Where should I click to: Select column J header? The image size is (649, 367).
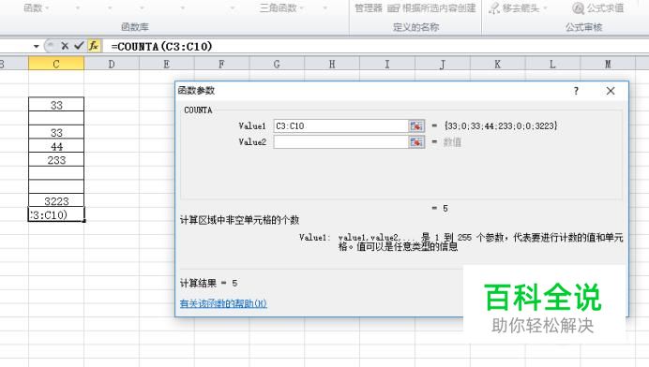click(x=442, y=64)
